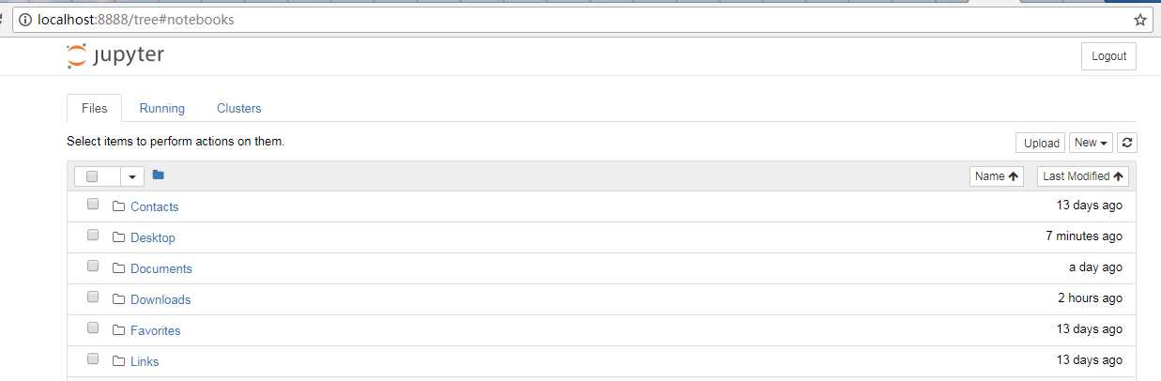Click the Contacts folder icon
Screen dimensions: 1161x381
(x=118, y=206)
